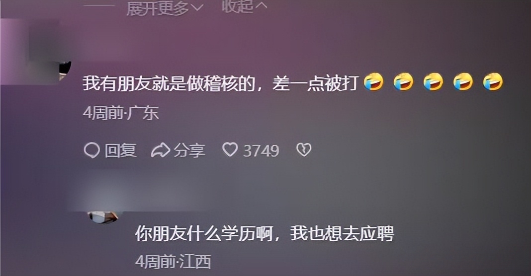Click the first laughing emoji

pos(373,82)
